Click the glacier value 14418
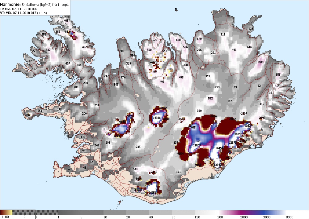This screenshot has width=309, height=219. click(x=219, y=148)
